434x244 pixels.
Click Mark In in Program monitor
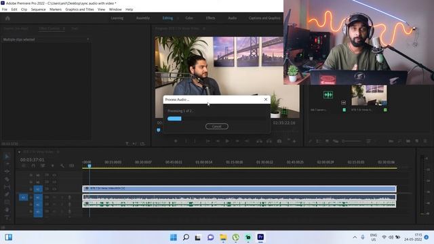click(x=186, y=141)
